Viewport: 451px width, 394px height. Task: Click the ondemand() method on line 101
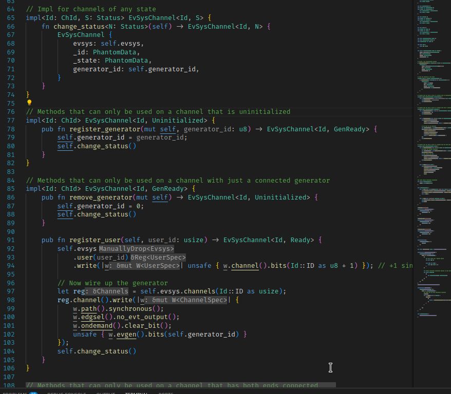[97, 326]
